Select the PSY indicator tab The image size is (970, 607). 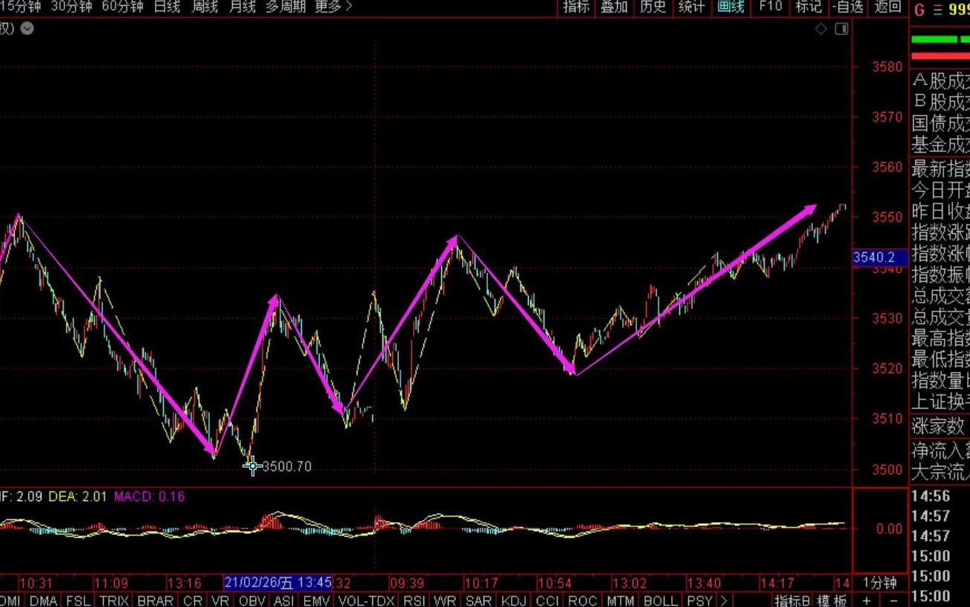tap(699, 600)
